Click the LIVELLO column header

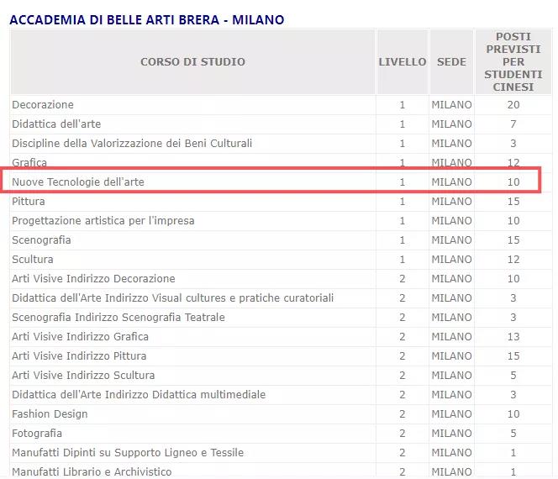tap(403, 61)
